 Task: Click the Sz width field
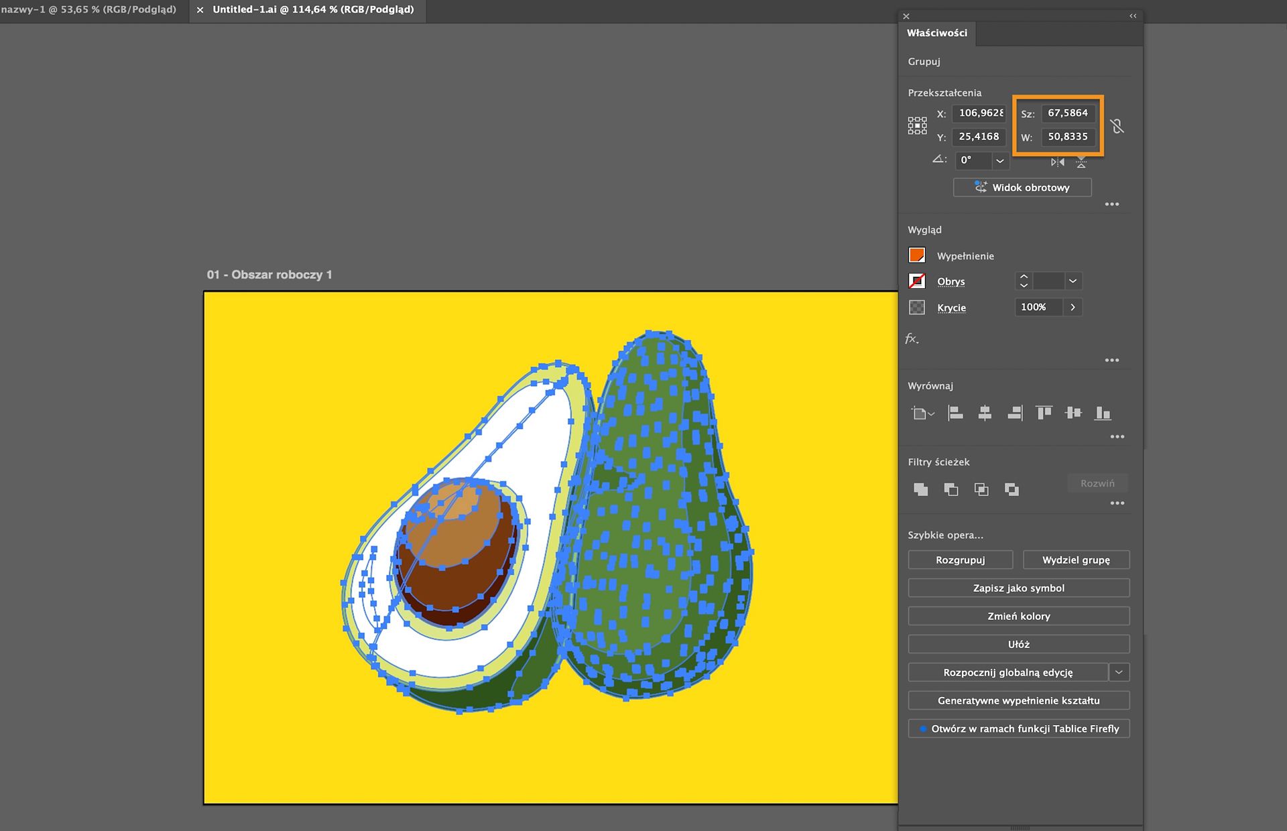pyautogui.click(x=1068, y=113)
